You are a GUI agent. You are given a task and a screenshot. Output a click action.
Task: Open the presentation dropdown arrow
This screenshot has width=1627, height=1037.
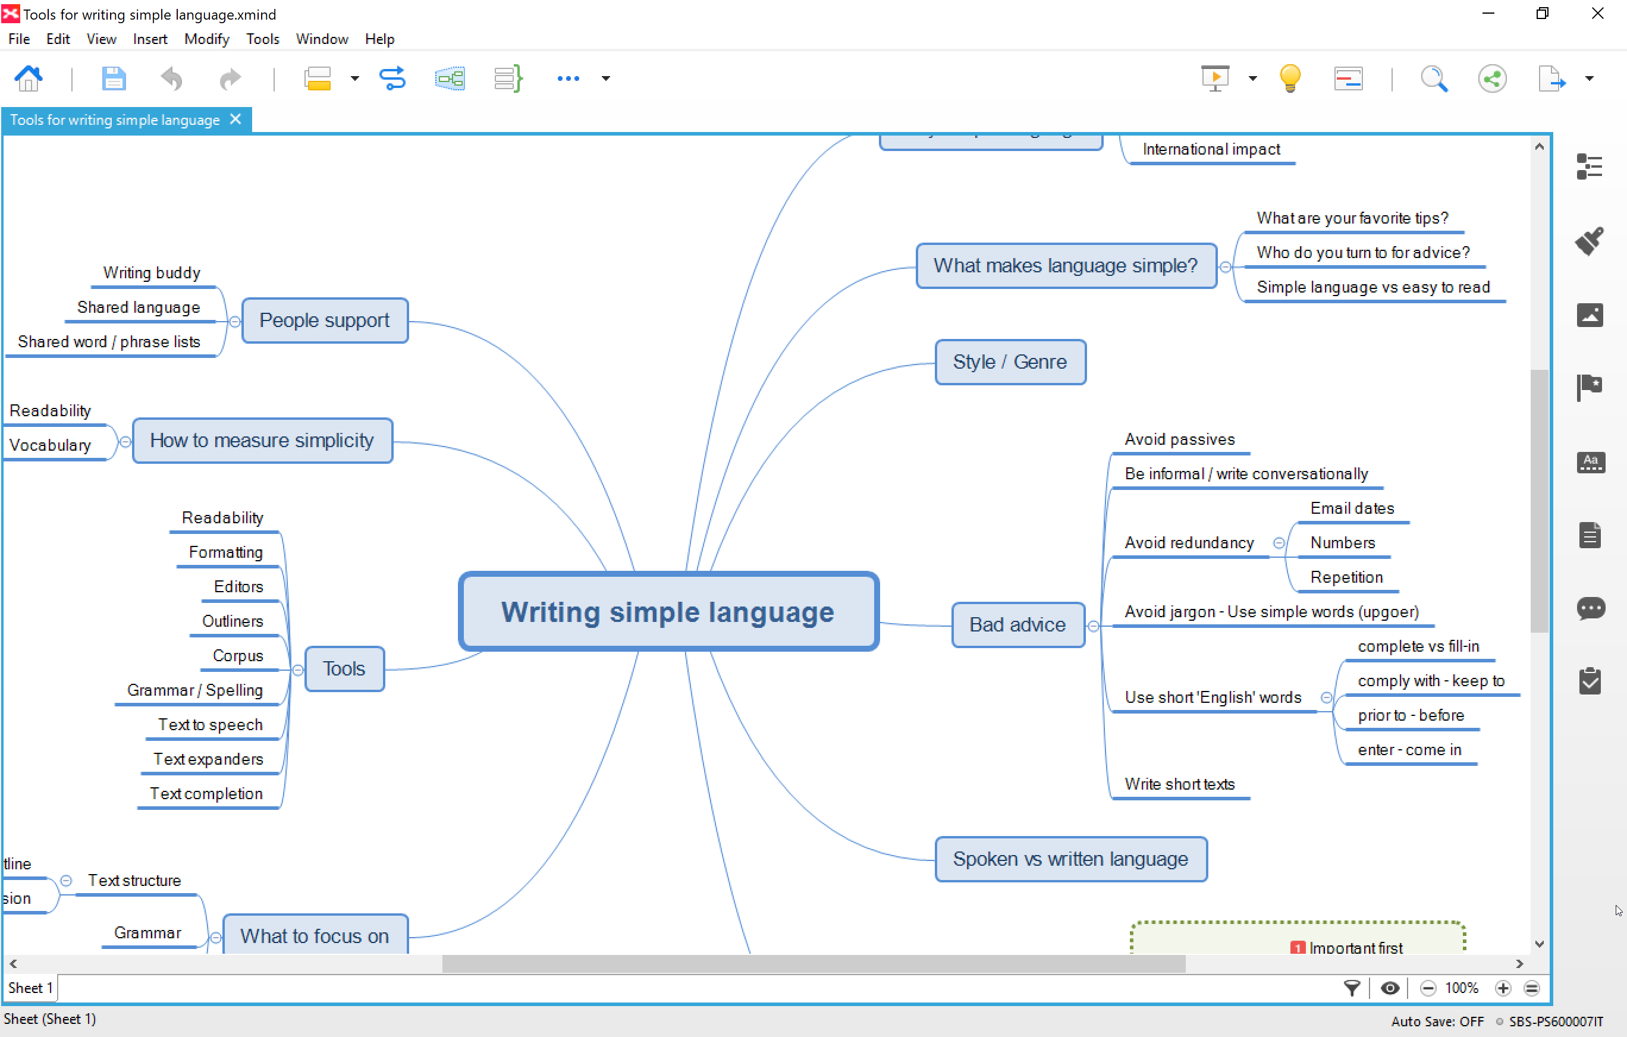[1253, 79]
